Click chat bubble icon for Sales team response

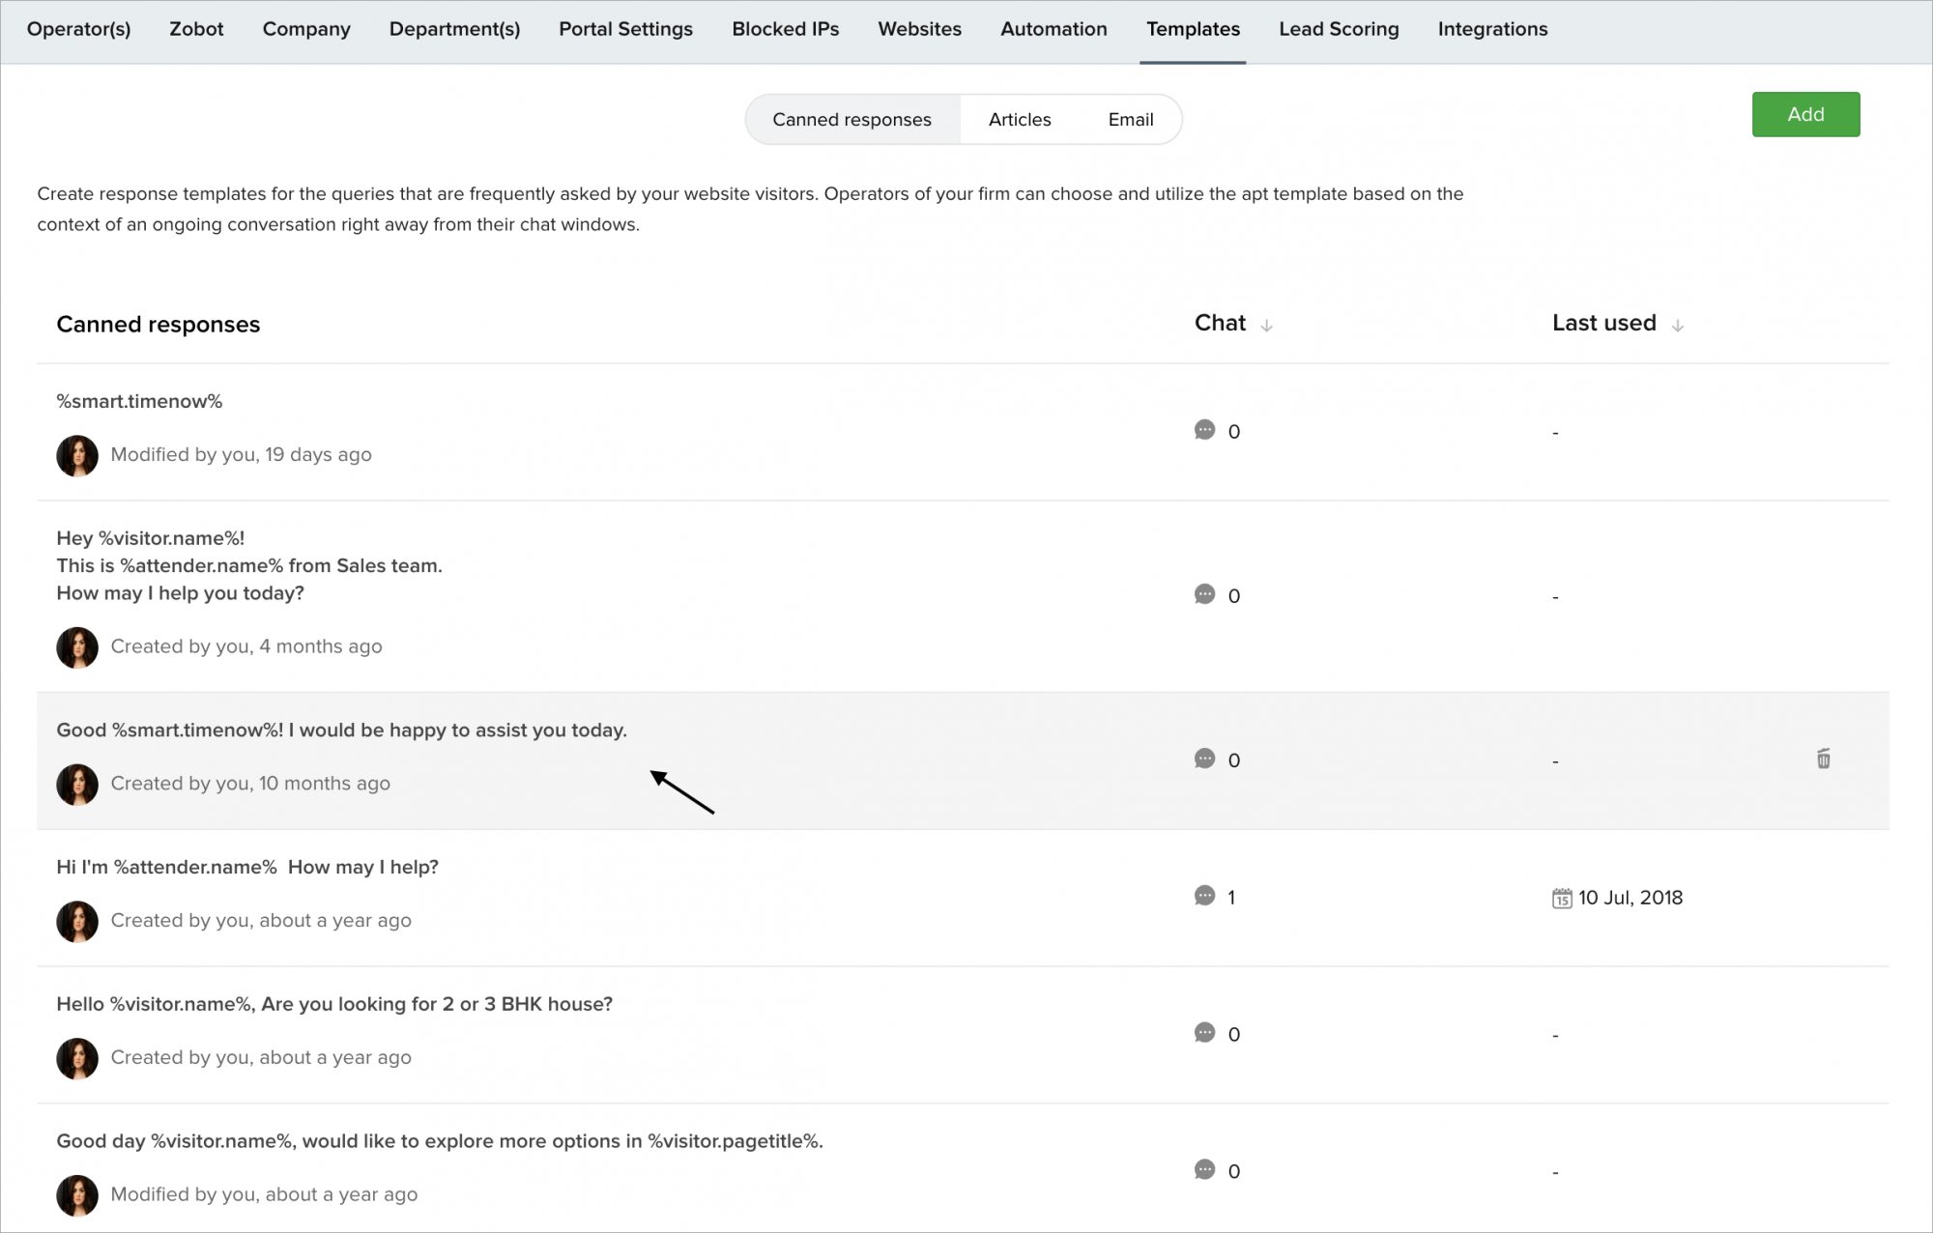(1204, 594)
